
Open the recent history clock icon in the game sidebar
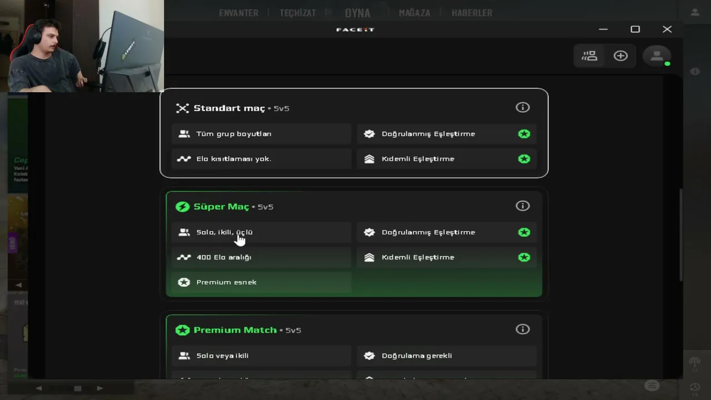tap(694, 388)
